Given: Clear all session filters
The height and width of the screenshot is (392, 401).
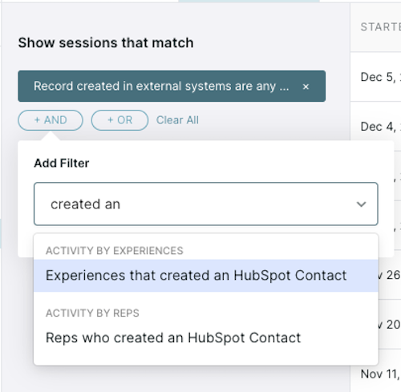Looking at the screenshot, I should pyautogui.click(x=177, y=120).
